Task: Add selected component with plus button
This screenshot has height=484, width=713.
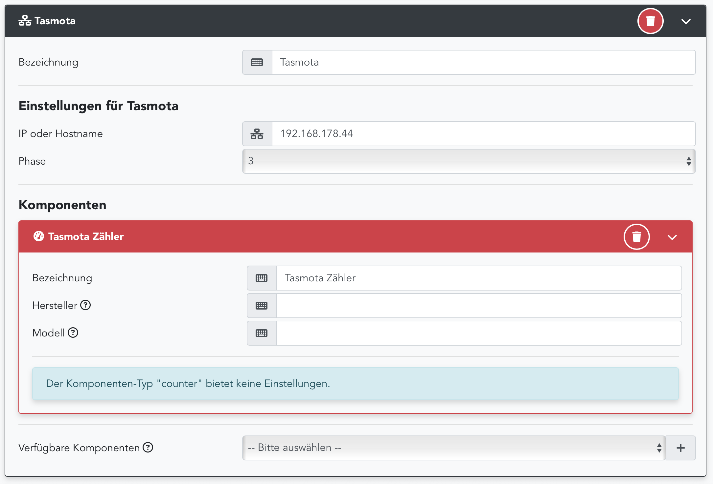Action: click(x=681, y=448)
